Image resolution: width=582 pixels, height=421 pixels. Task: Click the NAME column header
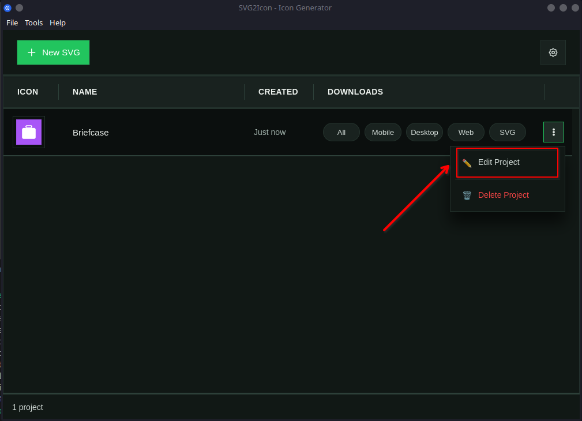pos(85,92)
